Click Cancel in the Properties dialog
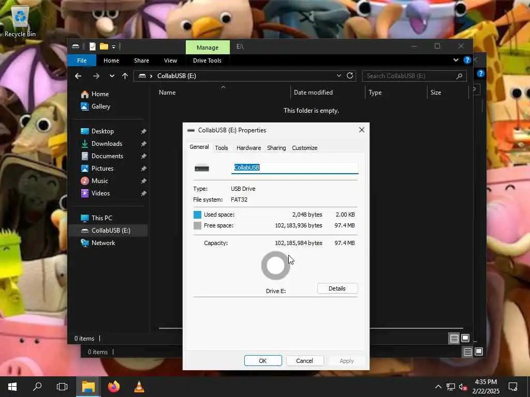 [304, 360]
